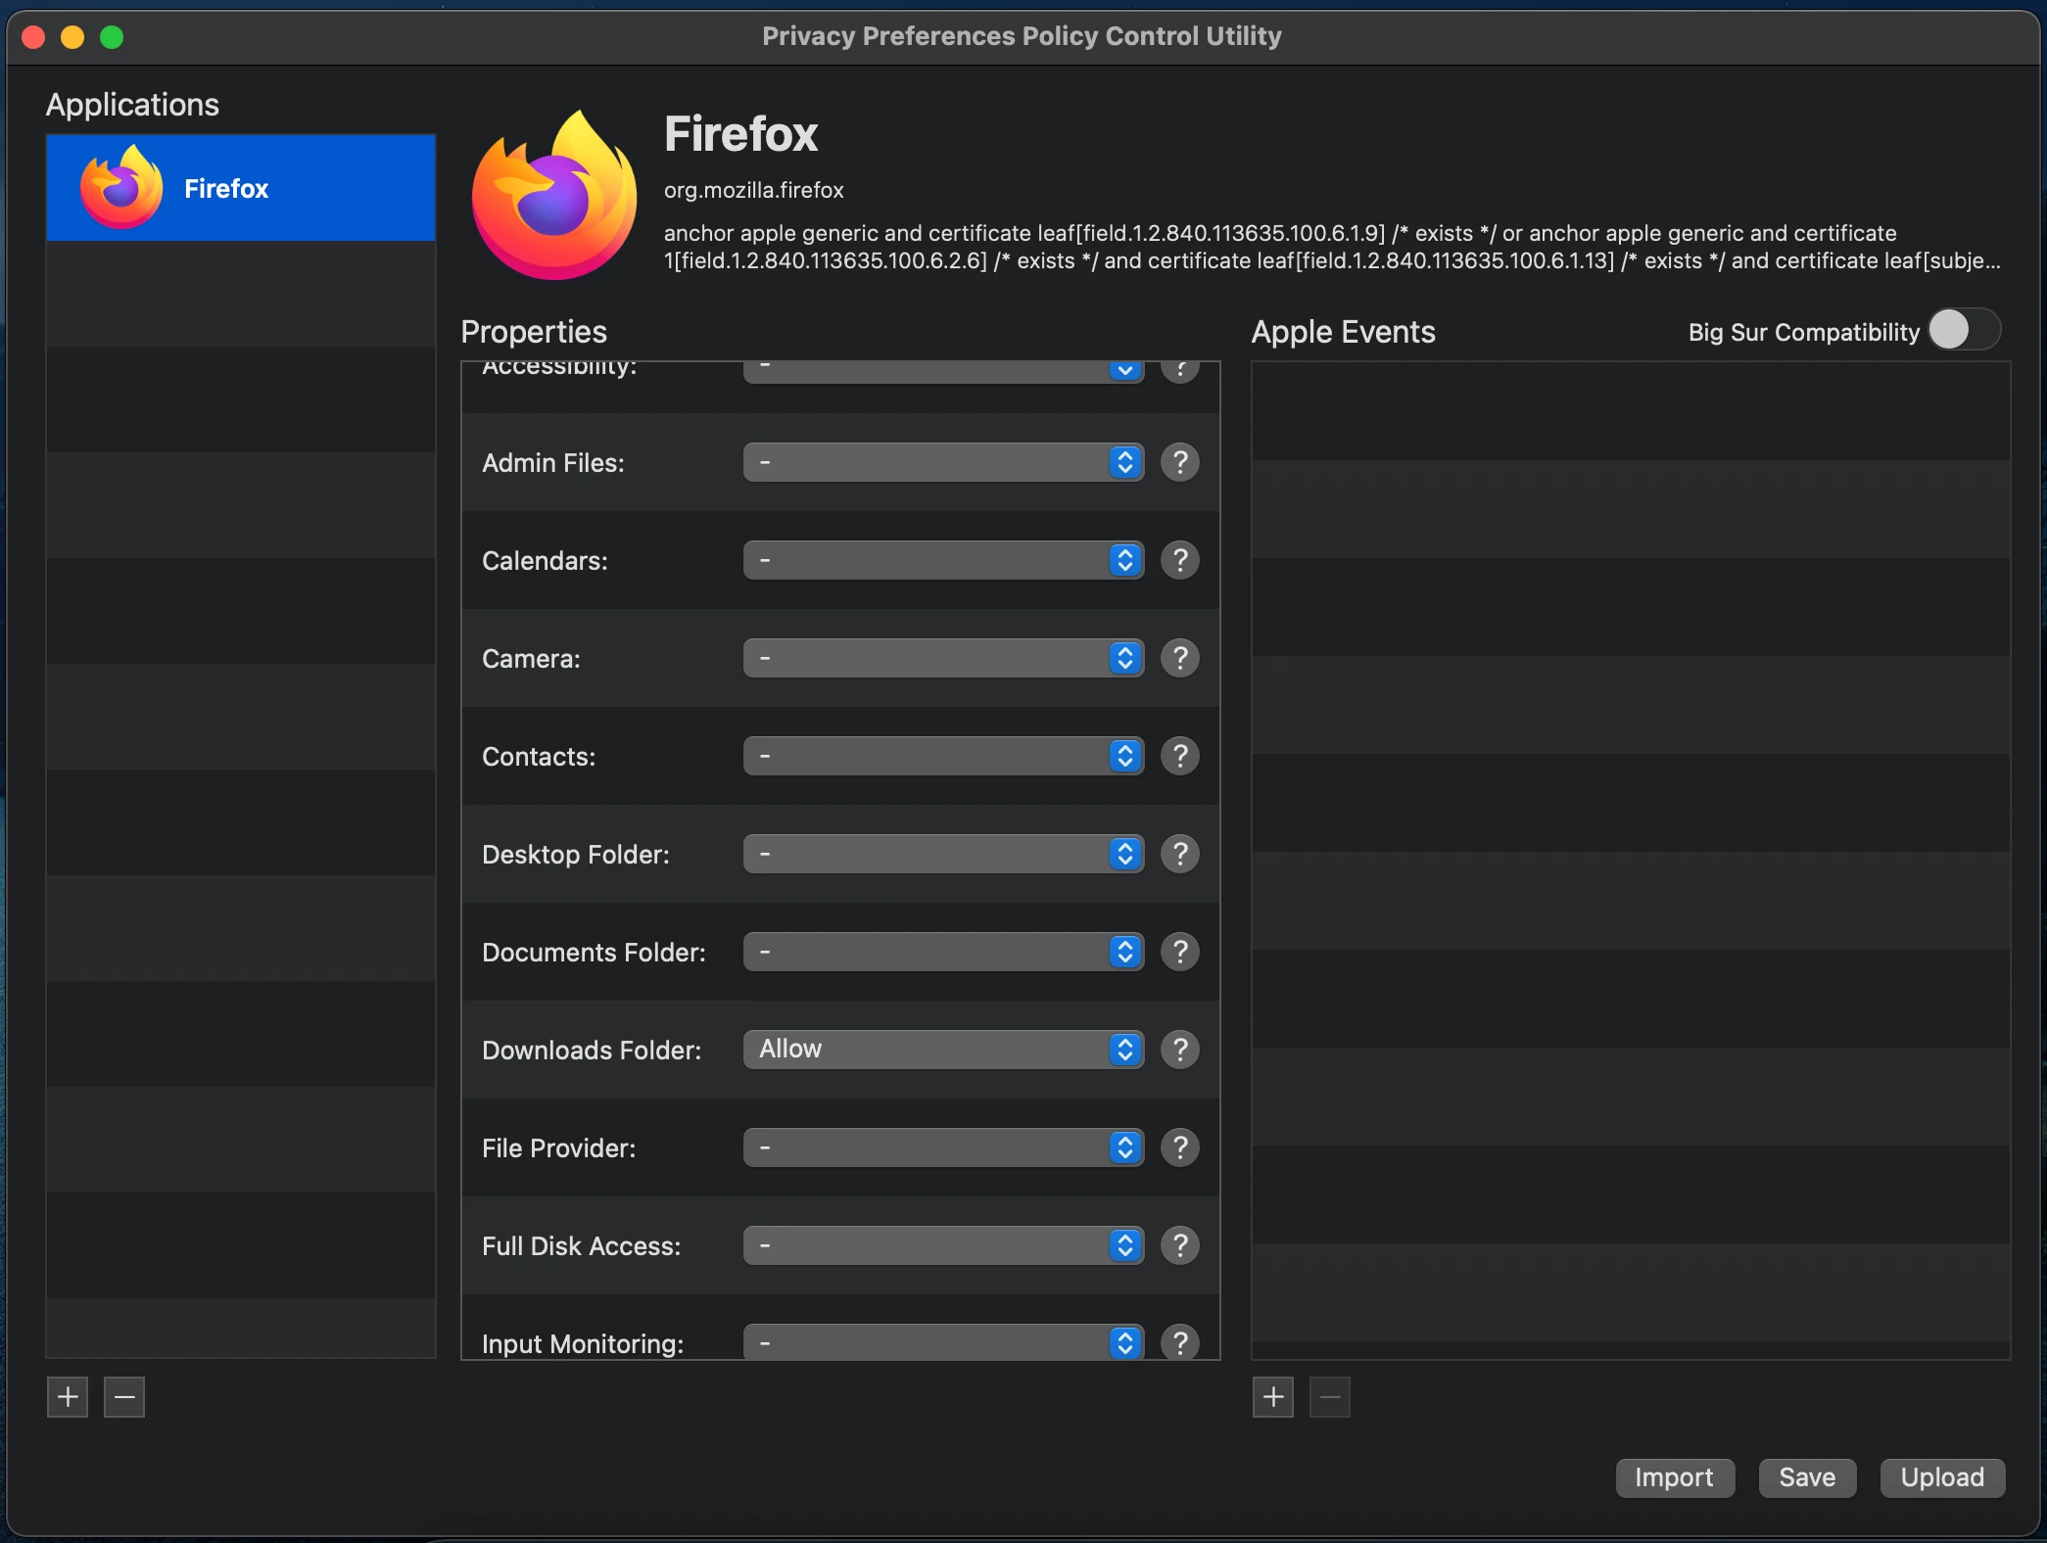
Task: Click the Upload button
Action: pyautogui.click(x=1942, y=1477)
